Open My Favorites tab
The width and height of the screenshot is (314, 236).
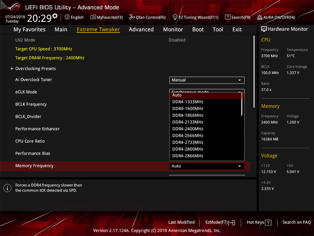(x=30, y=30)
